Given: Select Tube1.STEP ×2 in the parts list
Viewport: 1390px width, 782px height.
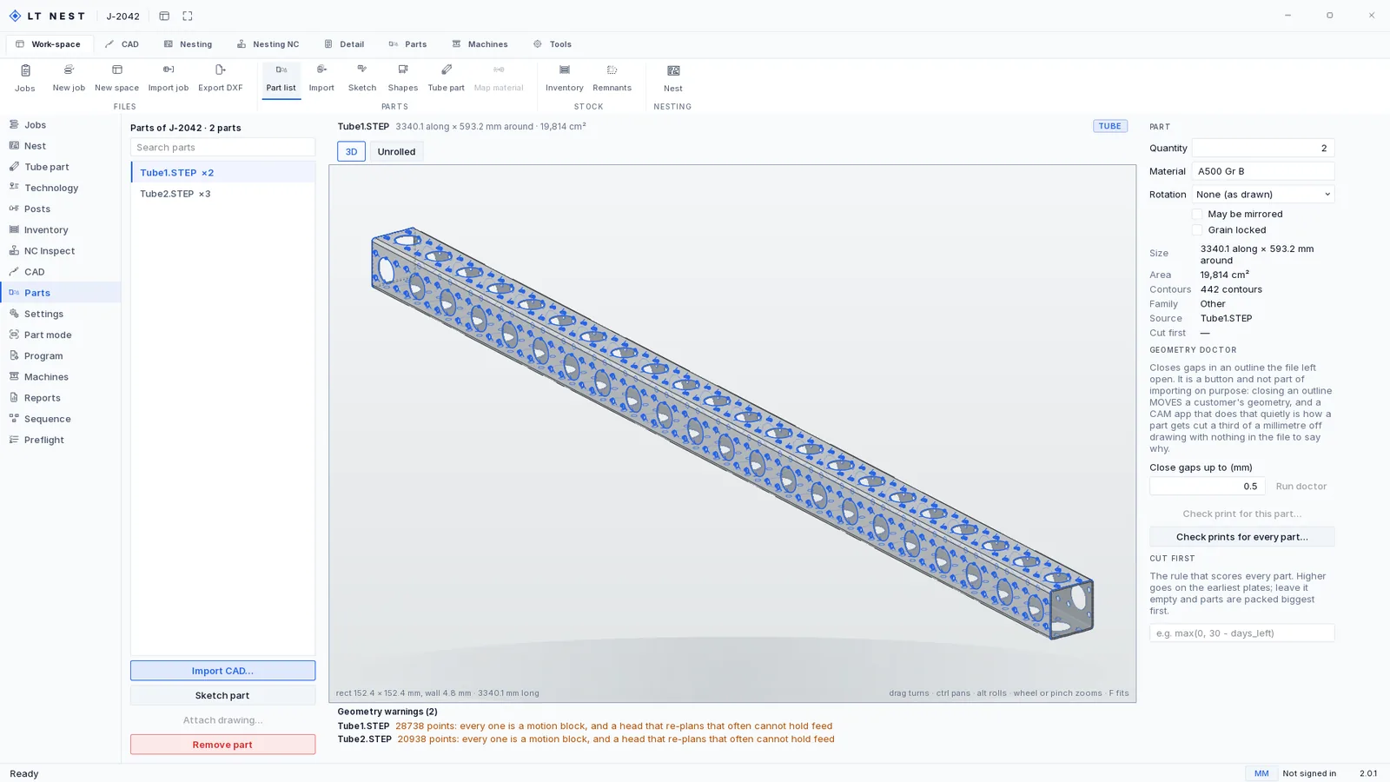Looking at the screenshot, I should click(x=223, y=172).
